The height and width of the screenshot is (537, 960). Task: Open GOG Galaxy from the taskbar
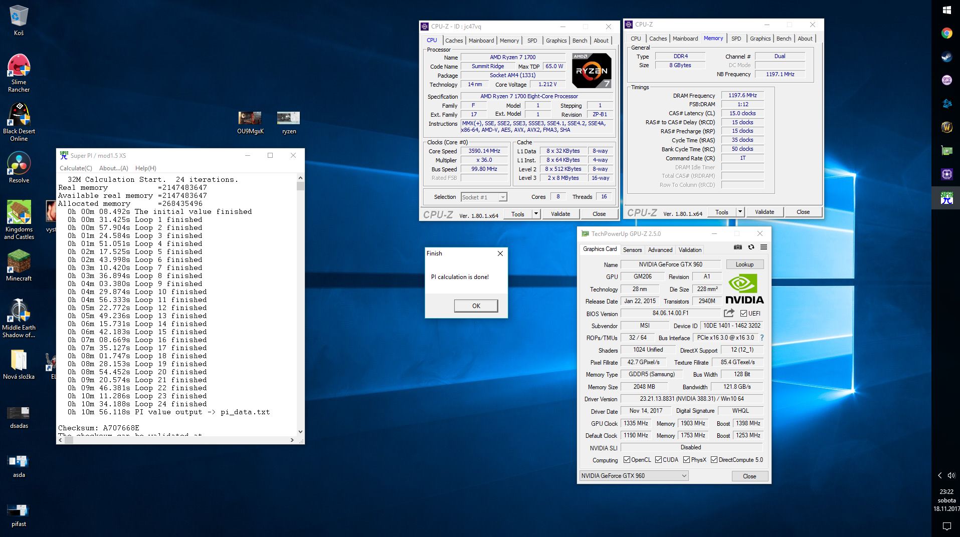pos(946,80)
